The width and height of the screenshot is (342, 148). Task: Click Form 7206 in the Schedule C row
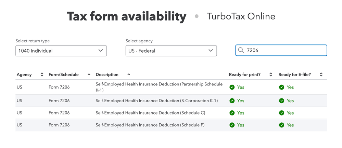coord(59,113)
